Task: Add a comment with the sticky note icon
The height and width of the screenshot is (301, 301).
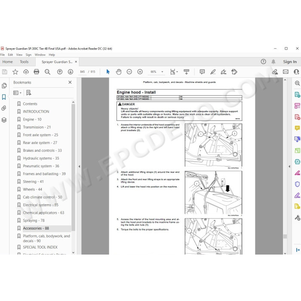Action: point(202,72)
